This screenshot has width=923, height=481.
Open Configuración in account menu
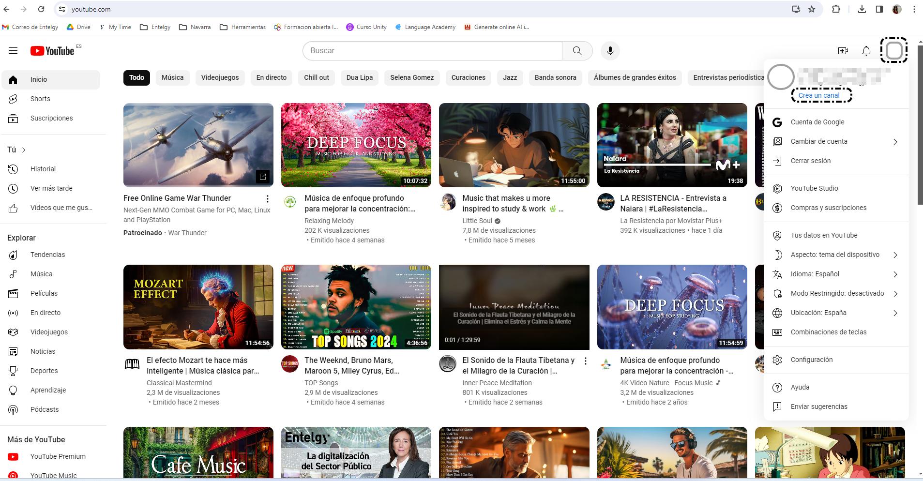pos(836,360)
